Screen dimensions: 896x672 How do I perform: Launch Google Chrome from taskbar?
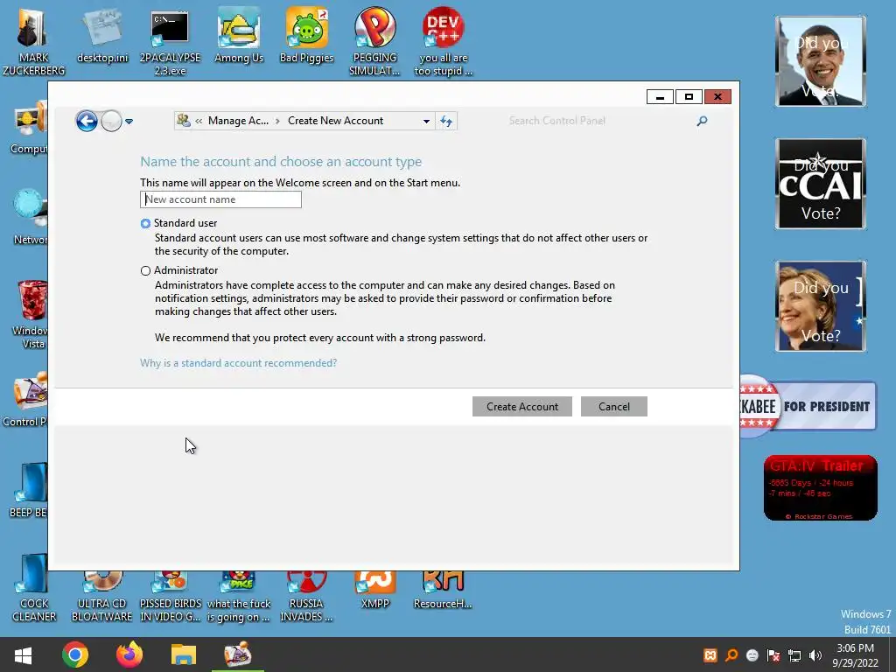point(75,654)
